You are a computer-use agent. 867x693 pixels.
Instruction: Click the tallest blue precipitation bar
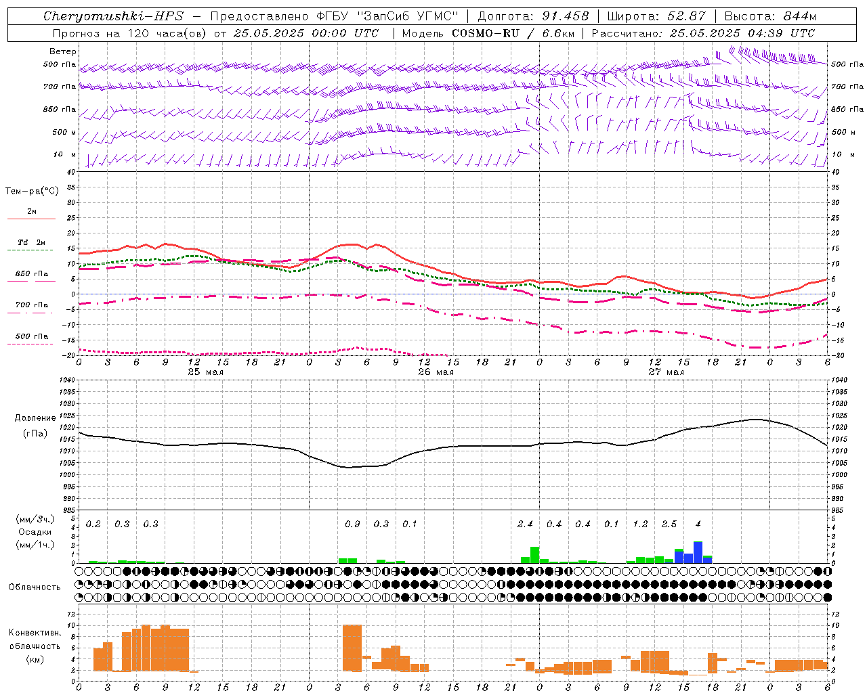pyautogui.click(x=698, y=553)
